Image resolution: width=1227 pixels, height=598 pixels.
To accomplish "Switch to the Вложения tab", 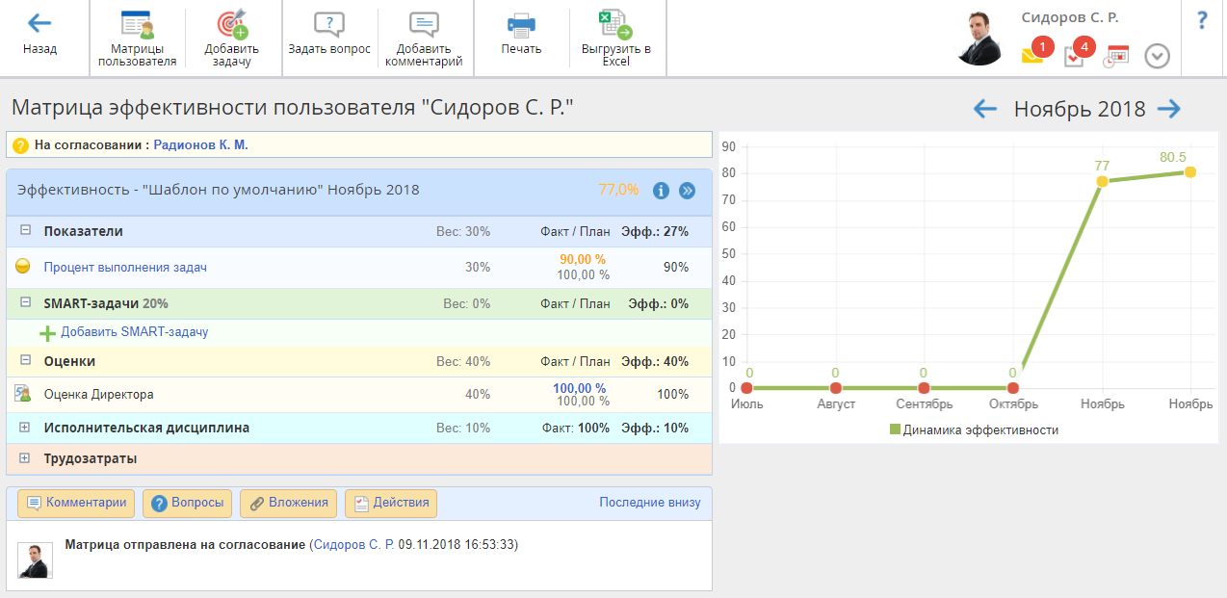I will click(x=289, y=503).
